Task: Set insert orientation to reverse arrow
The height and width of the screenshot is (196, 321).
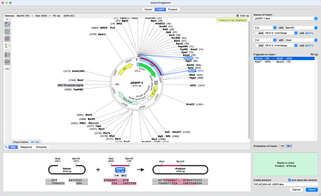Action: click(x=289, y=146)
